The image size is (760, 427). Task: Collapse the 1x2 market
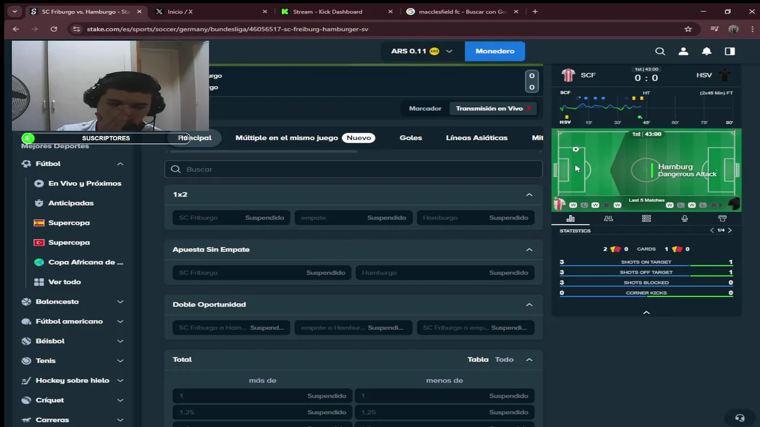[529, 195]
